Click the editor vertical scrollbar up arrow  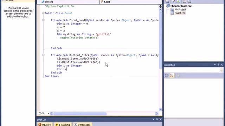[x=160, y=10]
